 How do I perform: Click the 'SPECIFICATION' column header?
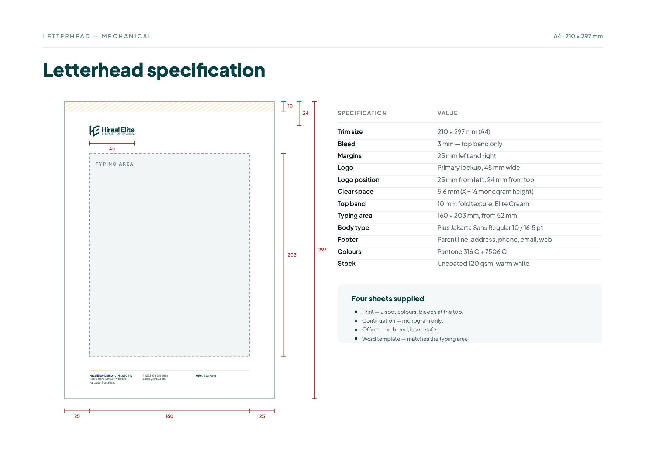coord(362,113)
